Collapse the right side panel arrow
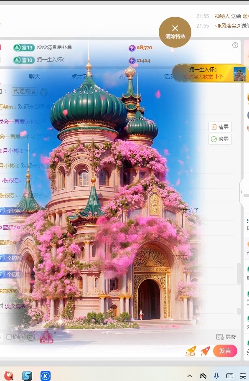Viewport: 249px width, 381px height. (x=241, y=192)
